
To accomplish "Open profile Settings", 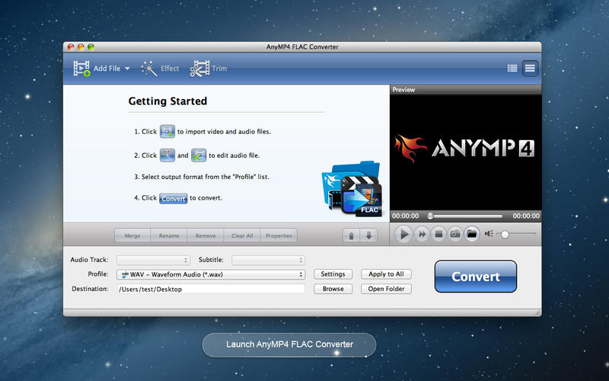I will pos(333,274).
